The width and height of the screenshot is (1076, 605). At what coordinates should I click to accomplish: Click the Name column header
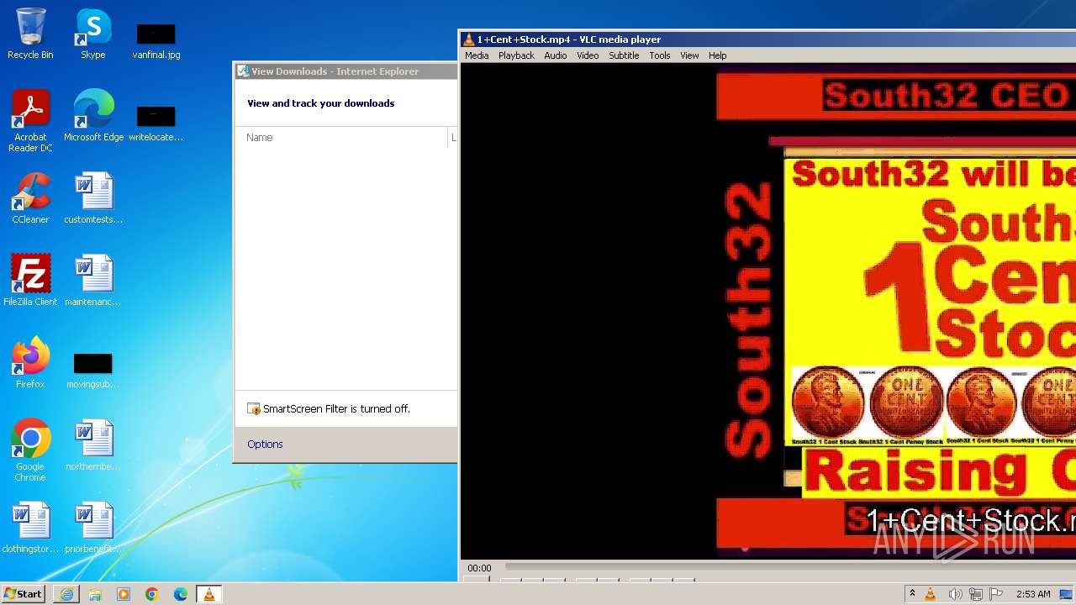click(x=343, y=138)
